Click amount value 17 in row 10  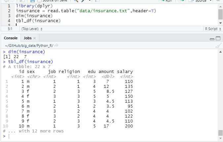coord(106,126)
